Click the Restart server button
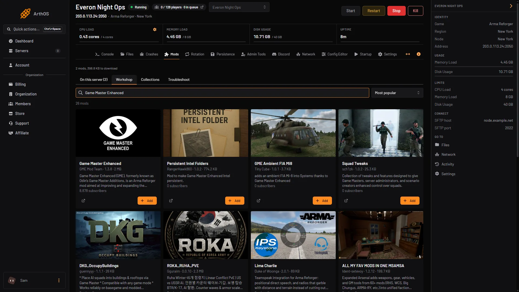 [x=374, y=11]
